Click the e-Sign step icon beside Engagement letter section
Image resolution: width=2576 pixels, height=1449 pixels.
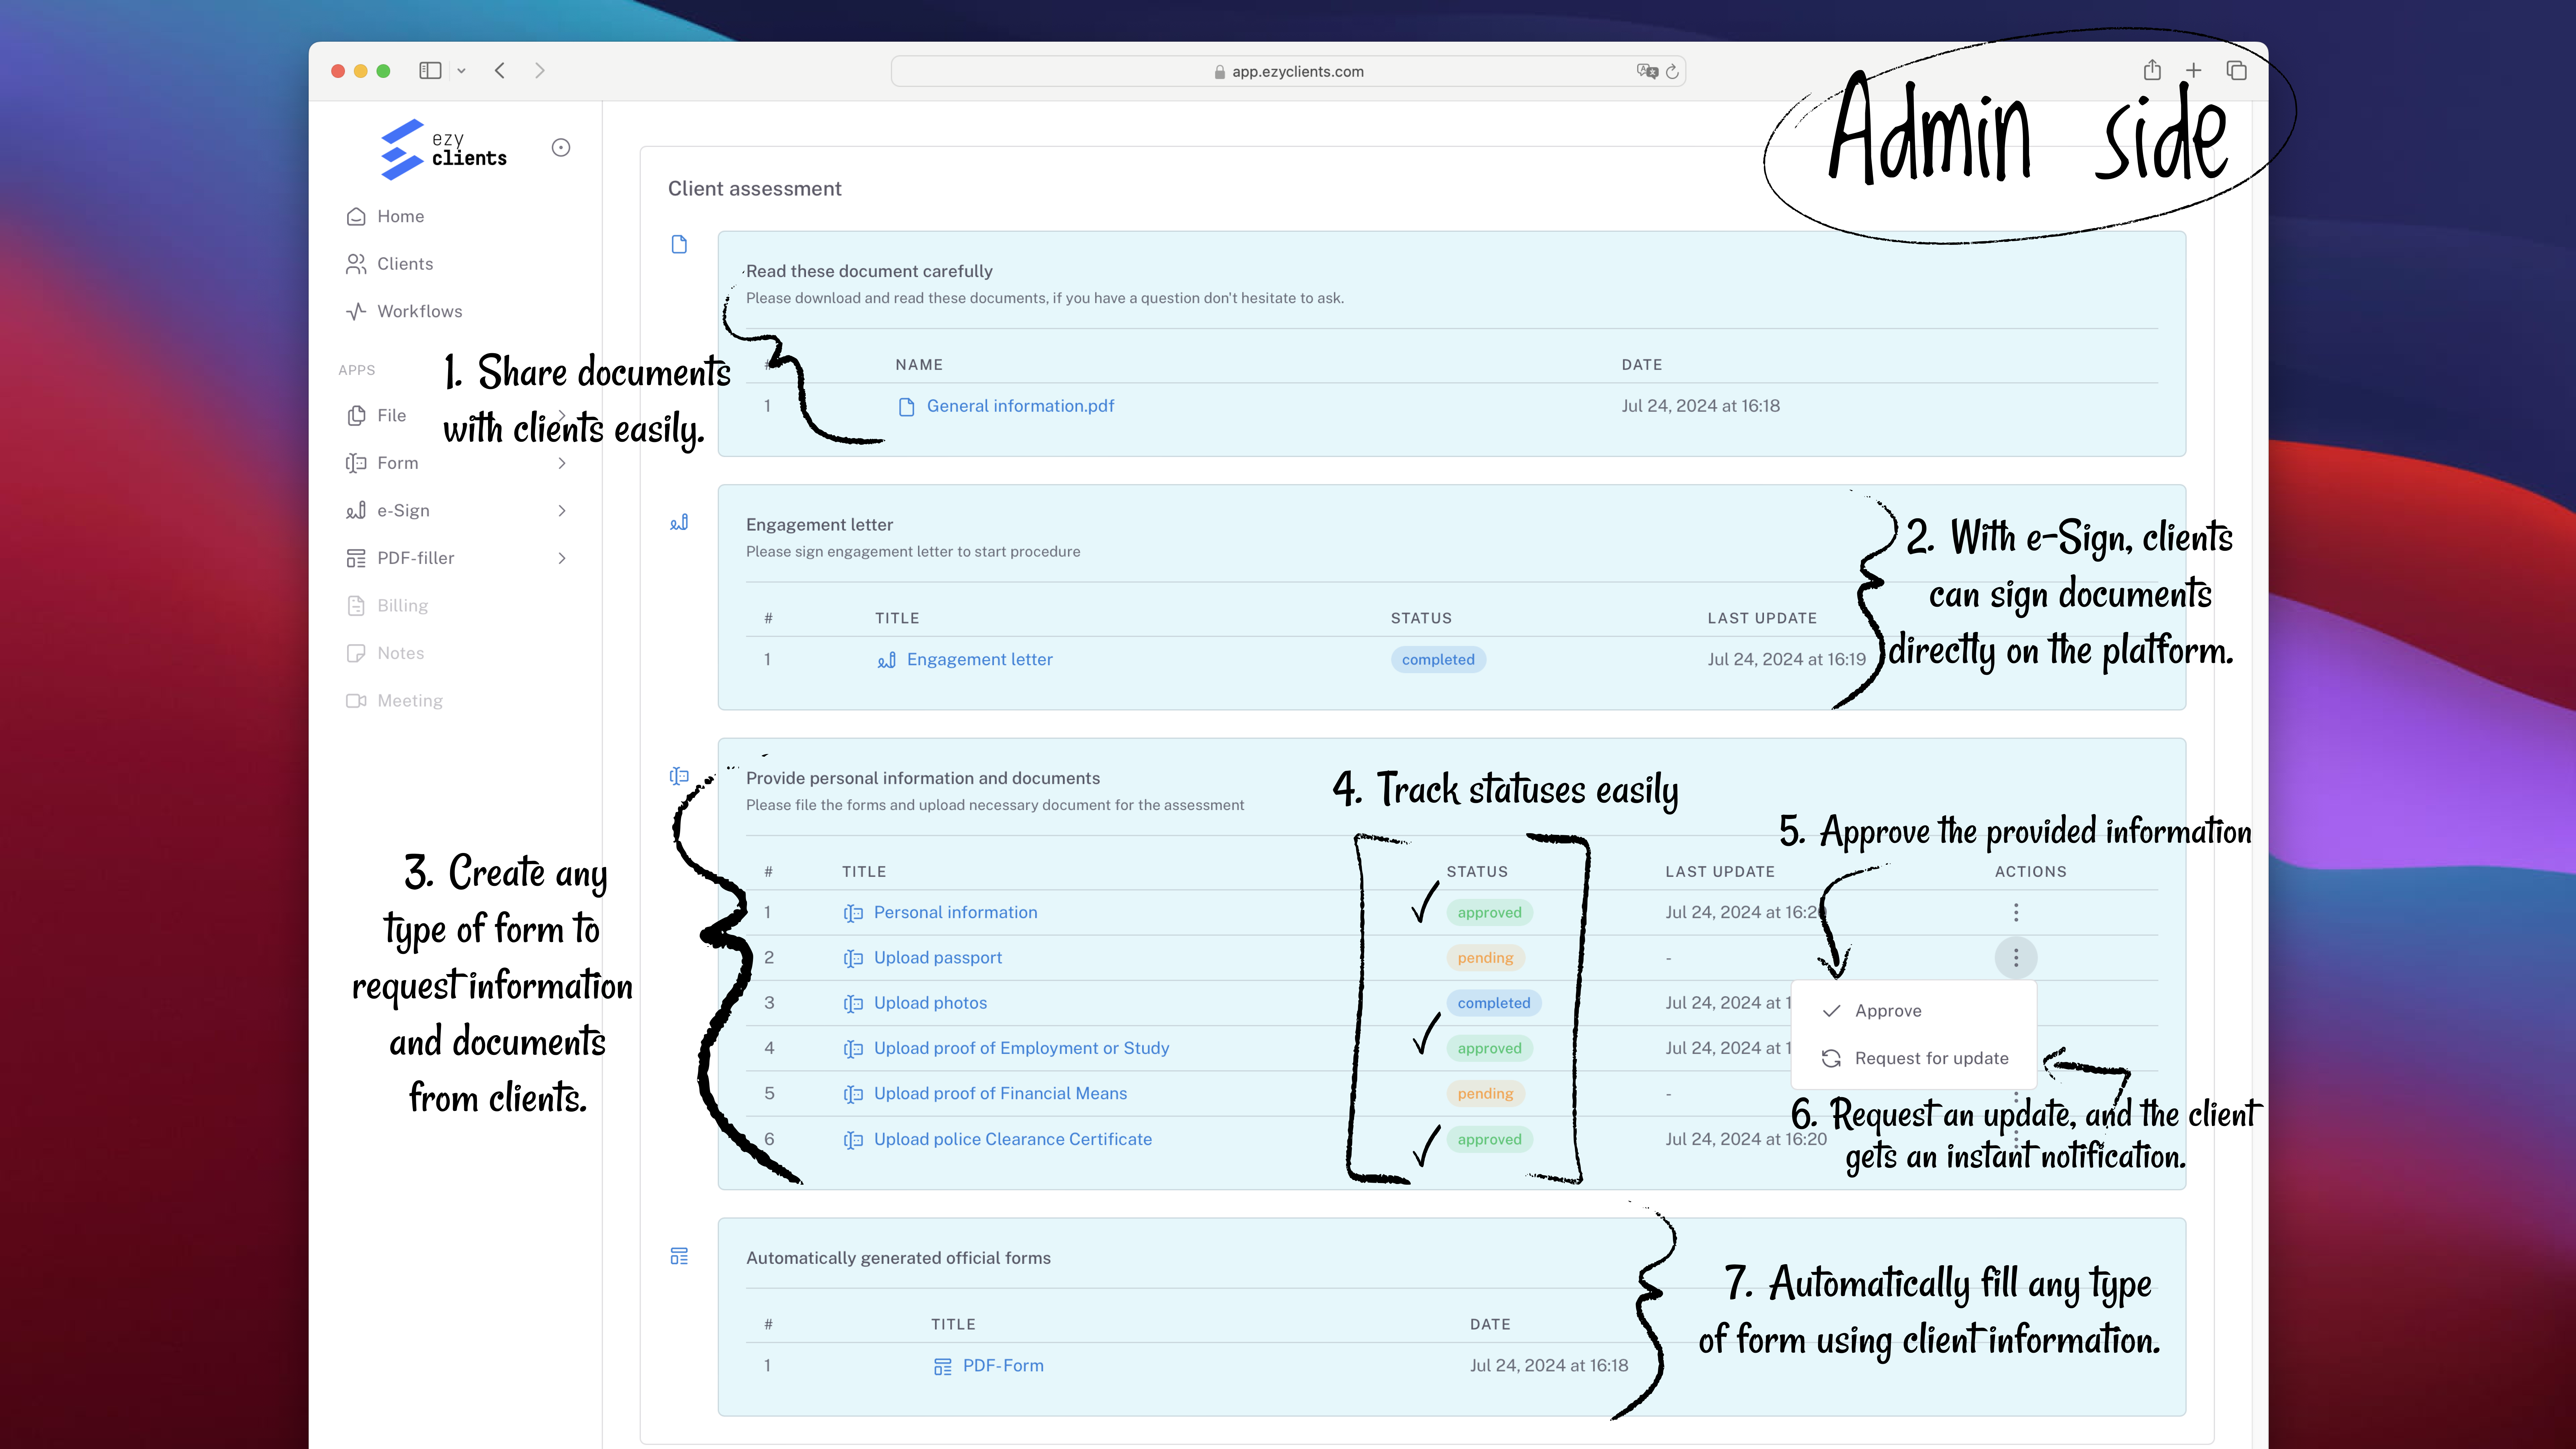[x=679, y=522]
